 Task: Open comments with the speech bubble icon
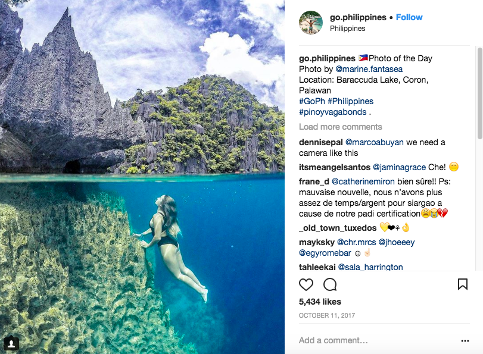point(330,284)
